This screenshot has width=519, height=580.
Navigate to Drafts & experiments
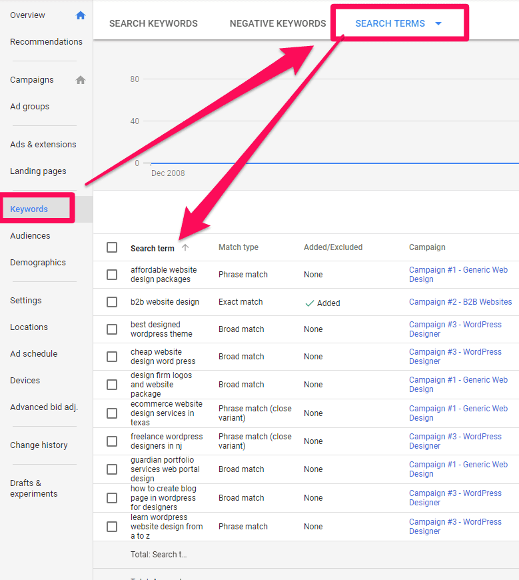(34, 488)
